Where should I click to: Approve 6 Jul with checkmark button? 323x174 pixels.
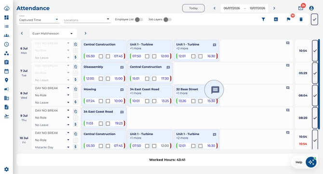pos(315,51)
